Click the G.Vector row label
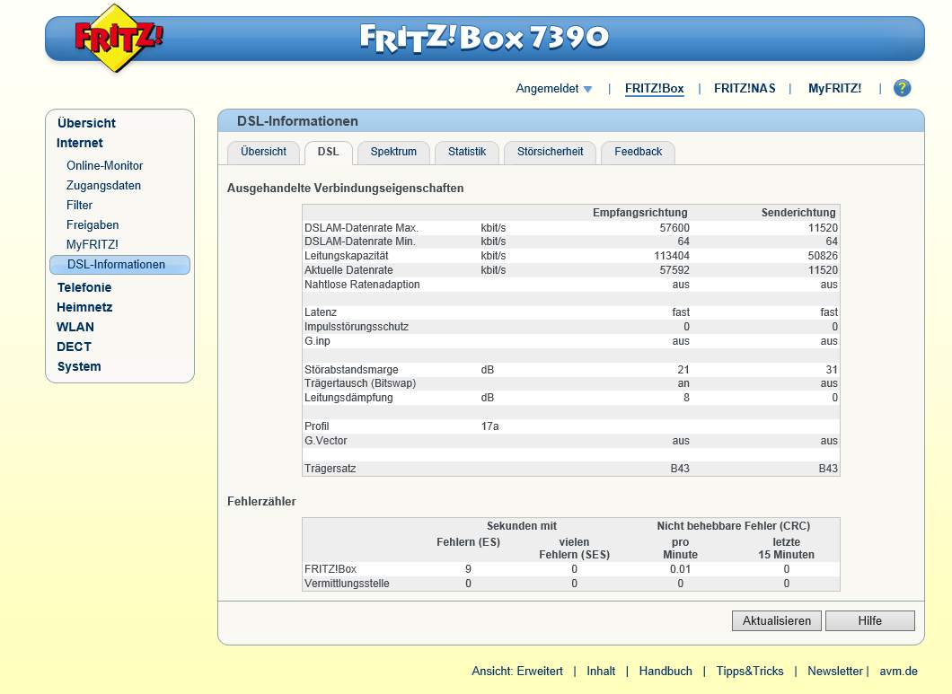This screenshot has width=952, height=694. tap(325, 441)
